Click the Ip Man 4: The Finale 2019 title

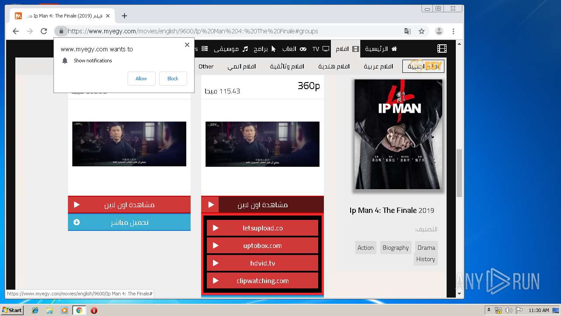point(392,210)
